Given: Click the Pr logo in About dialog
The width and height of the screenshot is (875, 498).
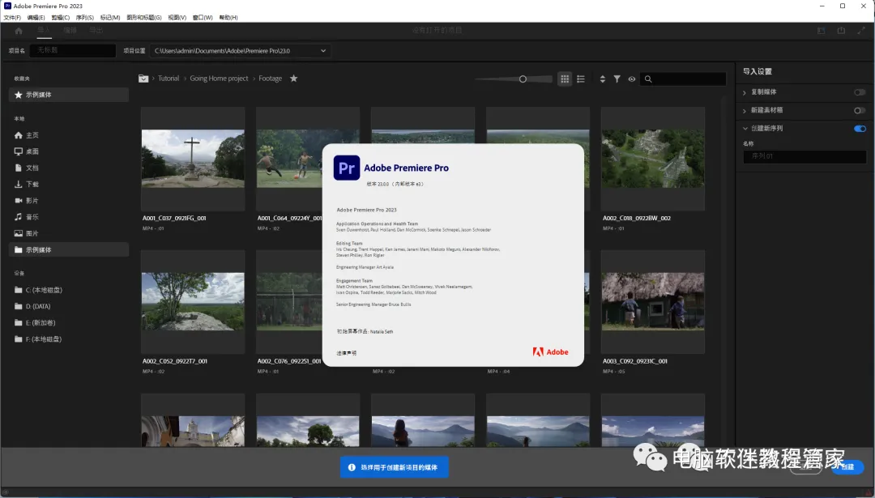Looking at the screenshot, I should 347,168.
